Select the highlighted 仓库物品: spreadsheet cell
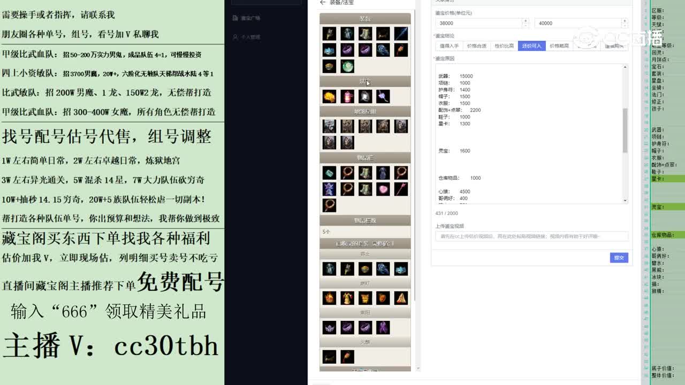This screenshot has height=385, width=685. (667, 235)
